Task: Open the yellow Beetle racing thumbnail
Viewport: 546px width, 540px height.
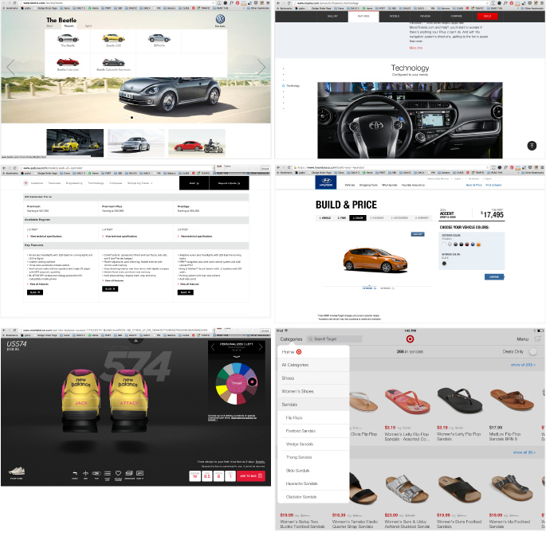Action: pos(75,143)
